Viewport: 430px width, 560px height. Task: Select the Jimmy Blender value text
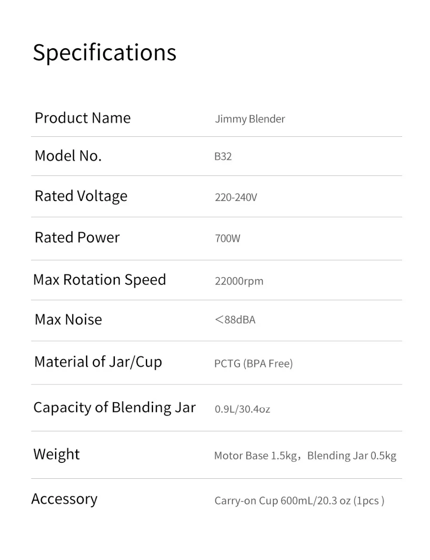tap(250, 119)
